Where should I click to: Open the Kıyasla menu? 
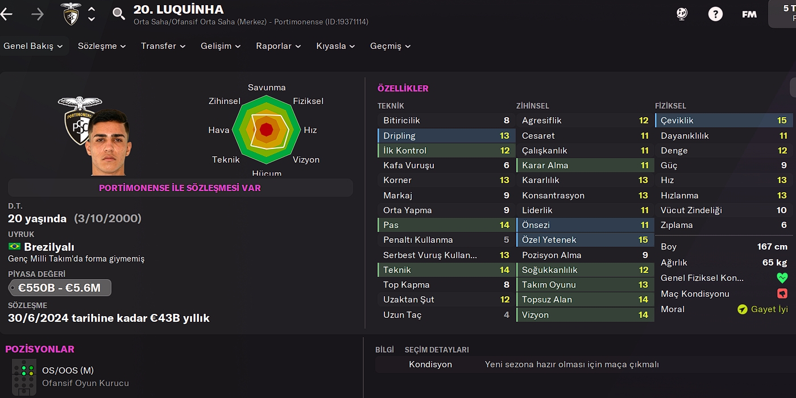click(335, 46)
